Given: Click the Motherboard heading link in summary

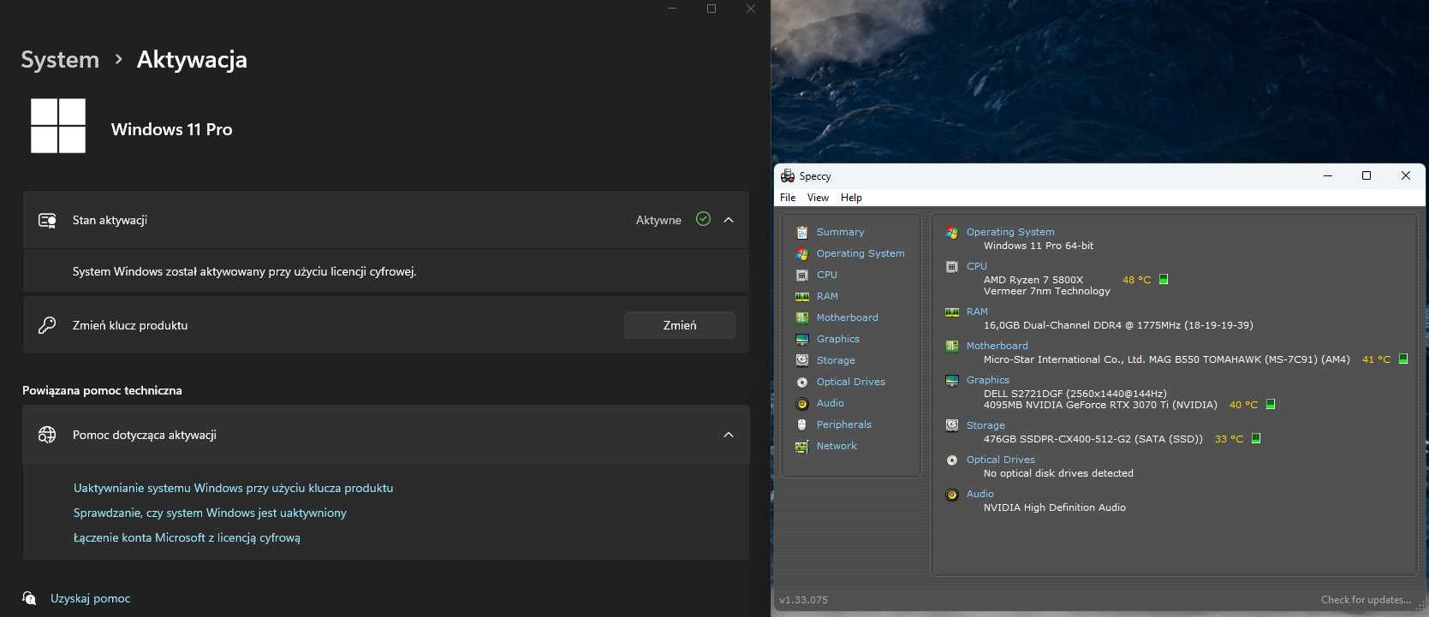Looking at the screenshot, I should click(997, 346).
